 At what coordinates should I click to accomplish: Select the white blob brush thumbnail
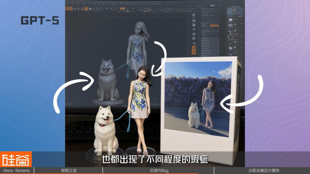230,20
